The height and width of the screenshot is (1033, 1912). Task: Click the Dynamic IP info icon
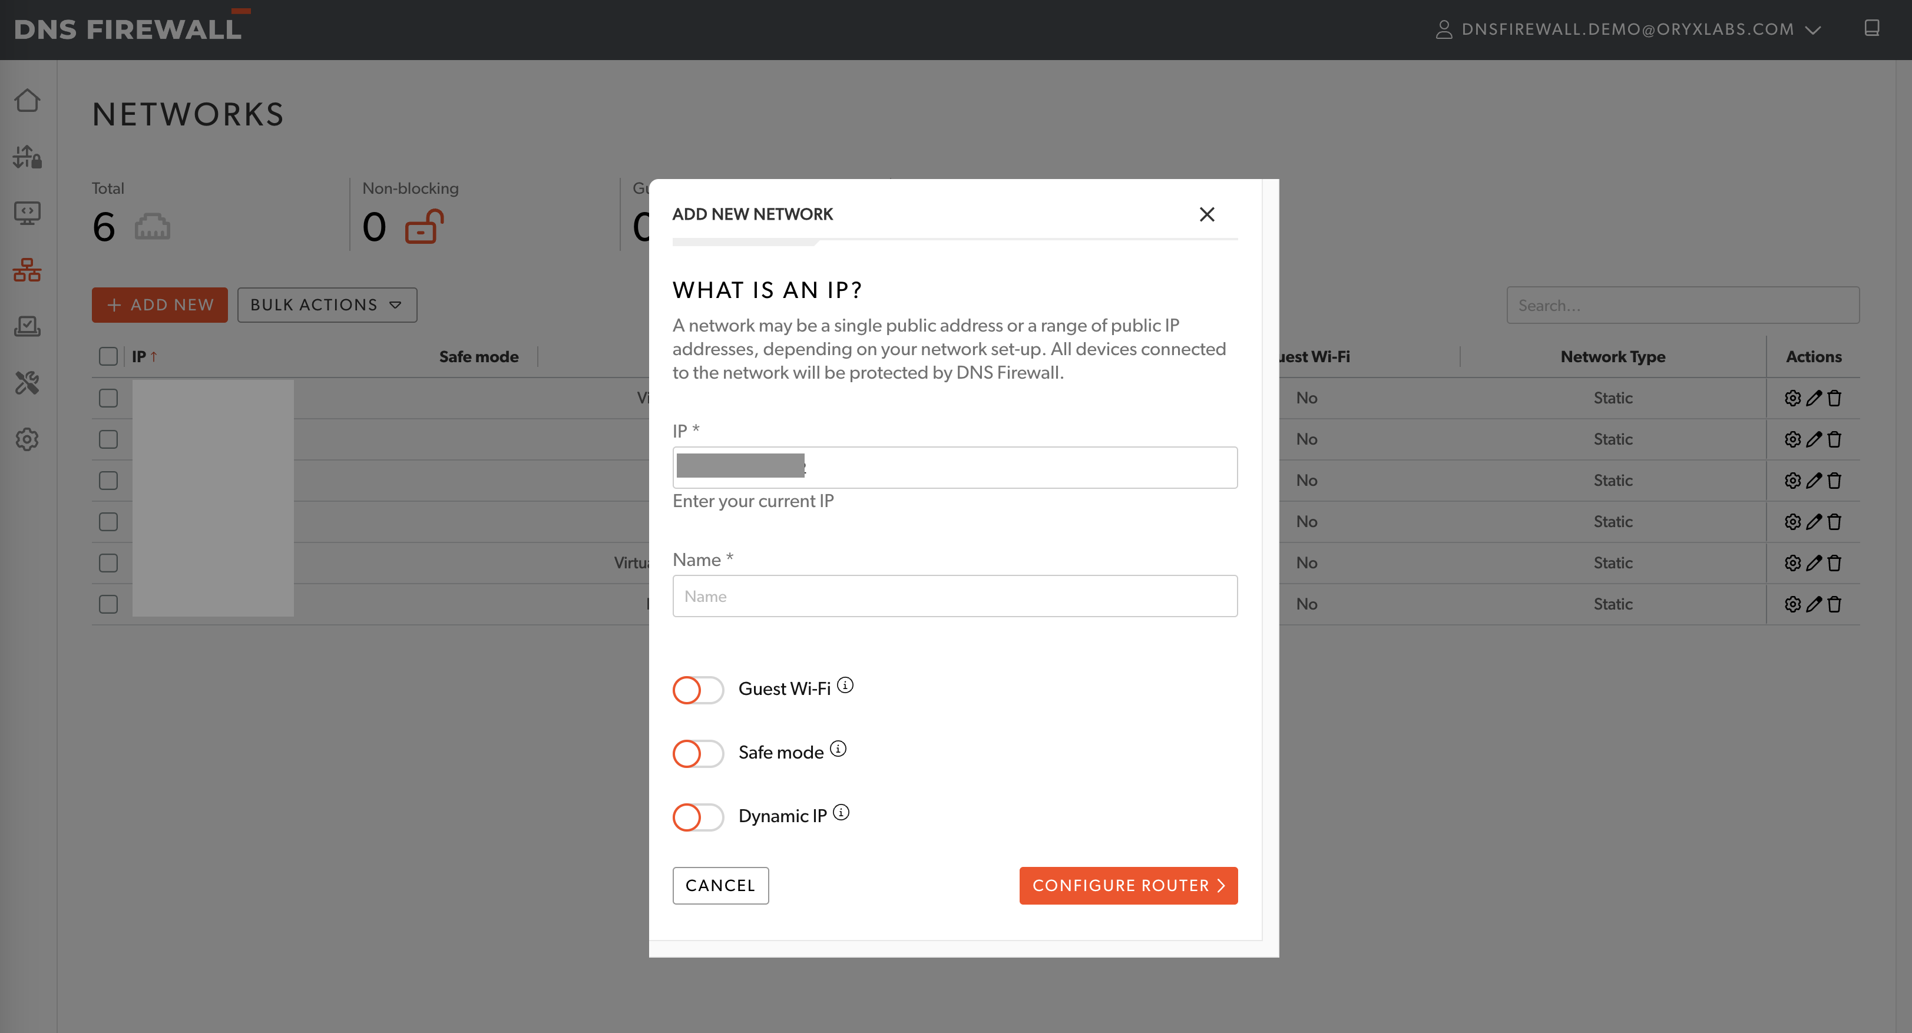click(841, 813)
